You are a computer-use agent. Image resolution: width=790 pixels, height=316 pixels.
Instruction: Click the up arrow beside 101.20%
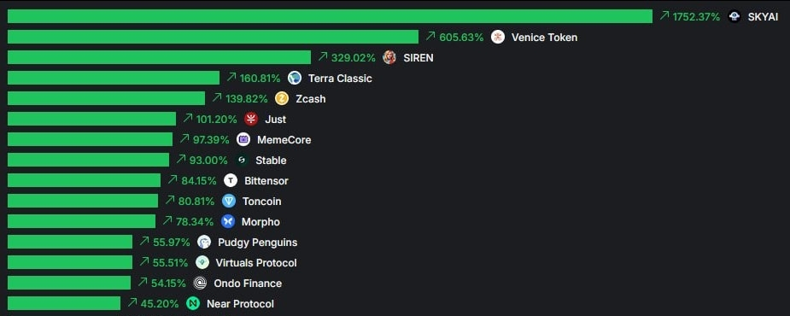pos(188,118)
